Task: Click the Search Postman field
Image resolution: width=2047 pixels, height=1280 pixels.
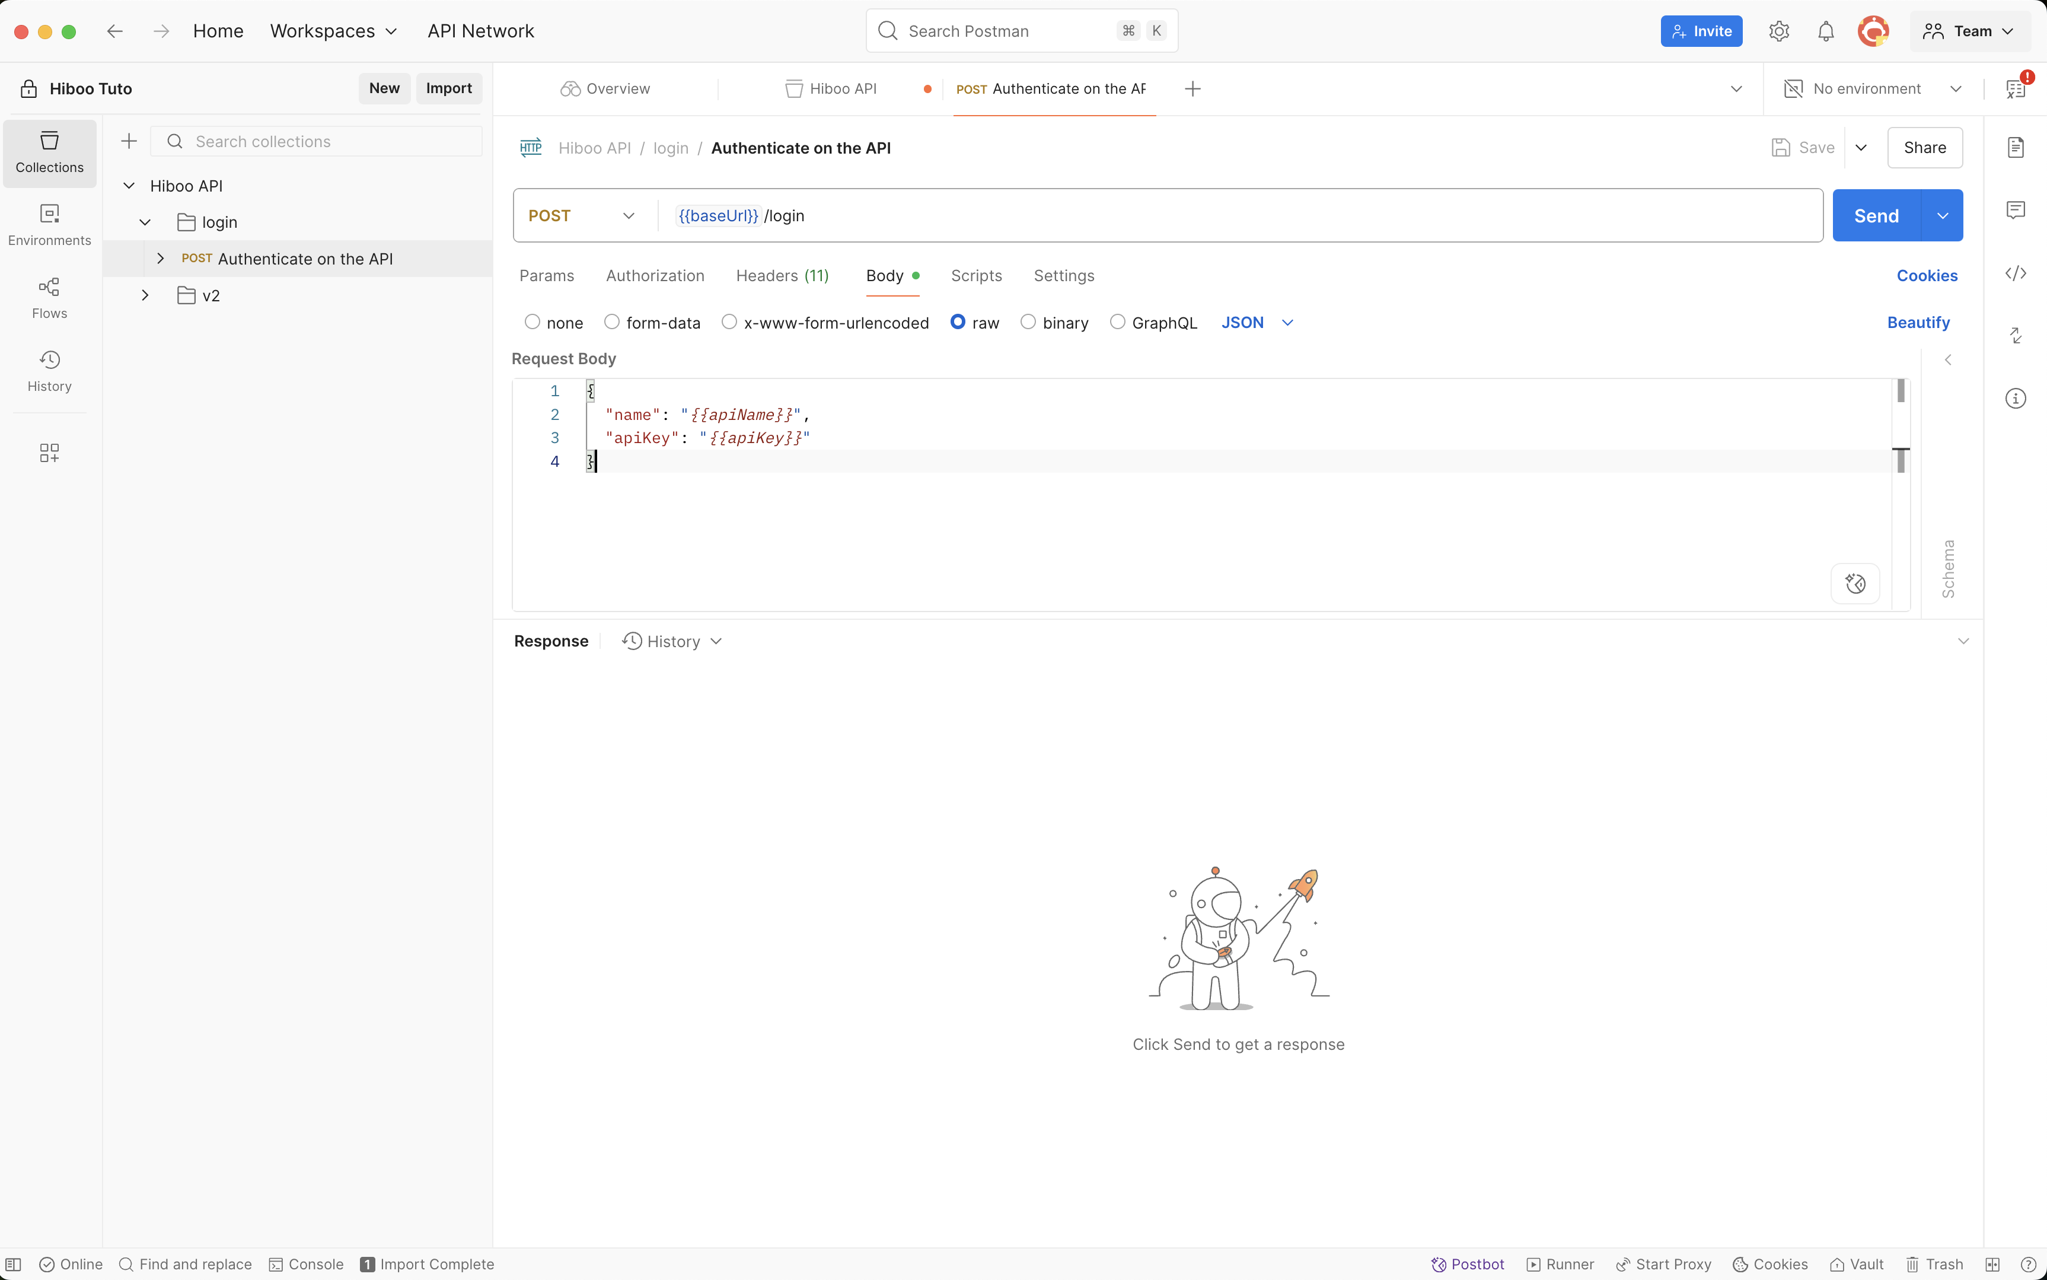Action: coord(1021,31)
